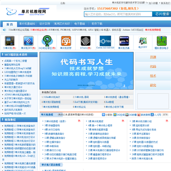
Task: Click the 单片机C语言教程 section header
Action: coord(51,165)
